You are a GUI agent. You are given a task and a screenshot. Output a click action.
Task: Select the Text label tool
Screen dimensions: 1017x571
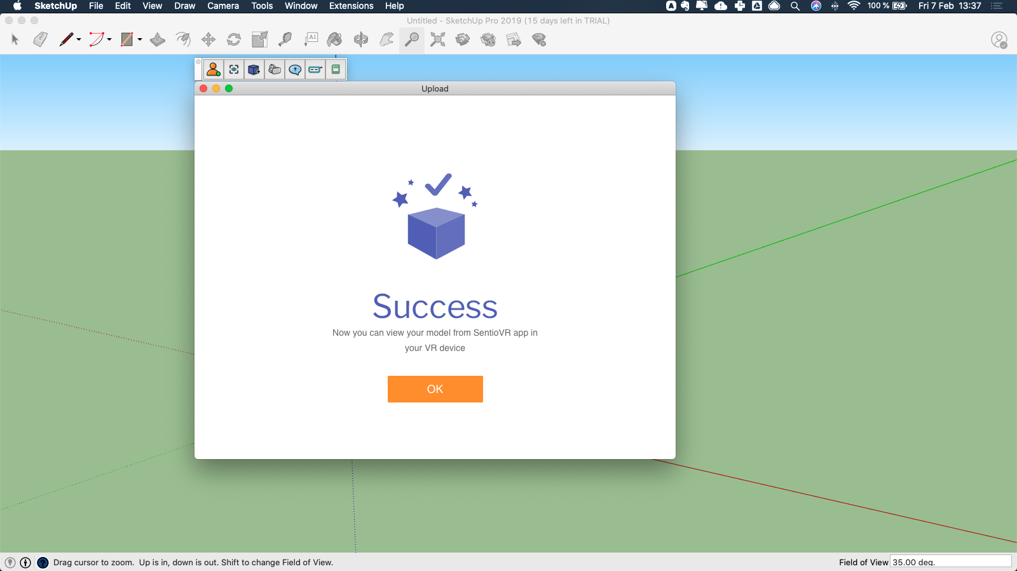click(310, 39)
